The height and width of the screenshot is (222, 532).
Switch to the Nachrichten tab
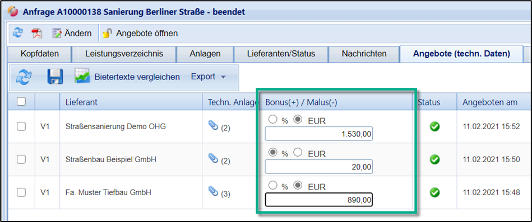(364, 54)
